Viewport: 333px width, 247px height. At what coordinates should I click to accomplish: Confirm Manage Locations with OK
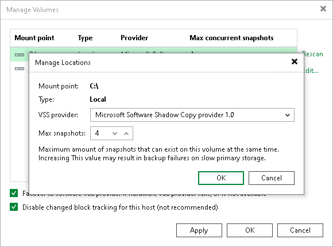[221, 178]
